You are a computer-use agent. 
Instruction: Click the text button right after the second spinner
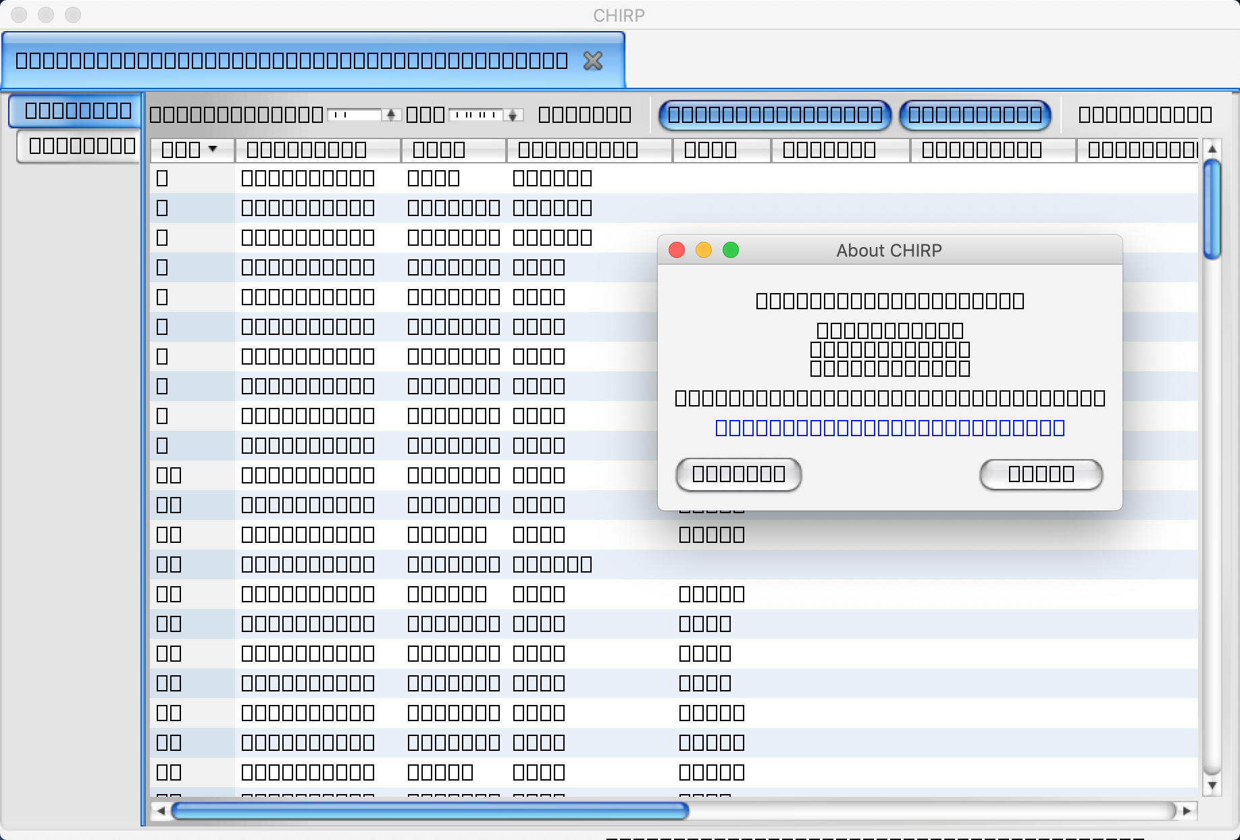pyautogui.click(x=585, y=115)
